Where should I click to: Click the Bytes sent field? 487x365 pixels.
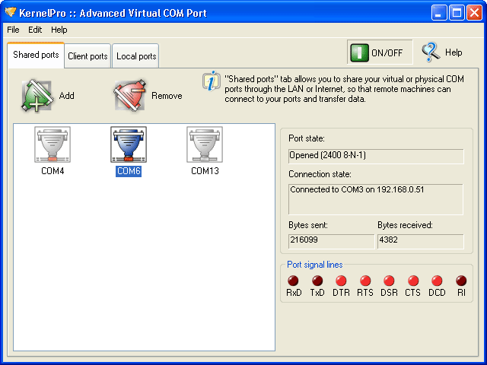pyautogui.click(x=331, y=241)
